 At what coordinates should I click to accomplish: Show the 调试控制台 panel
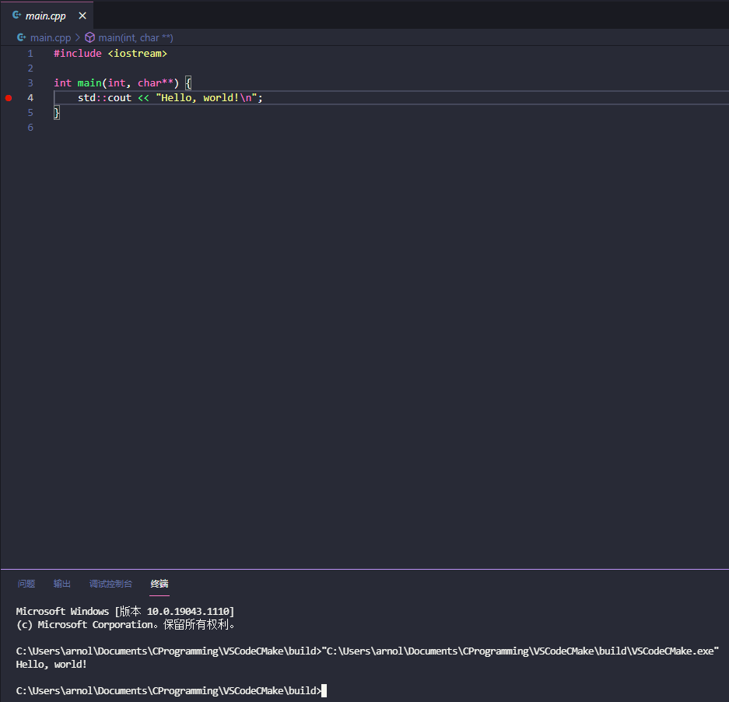click(110, 584)
